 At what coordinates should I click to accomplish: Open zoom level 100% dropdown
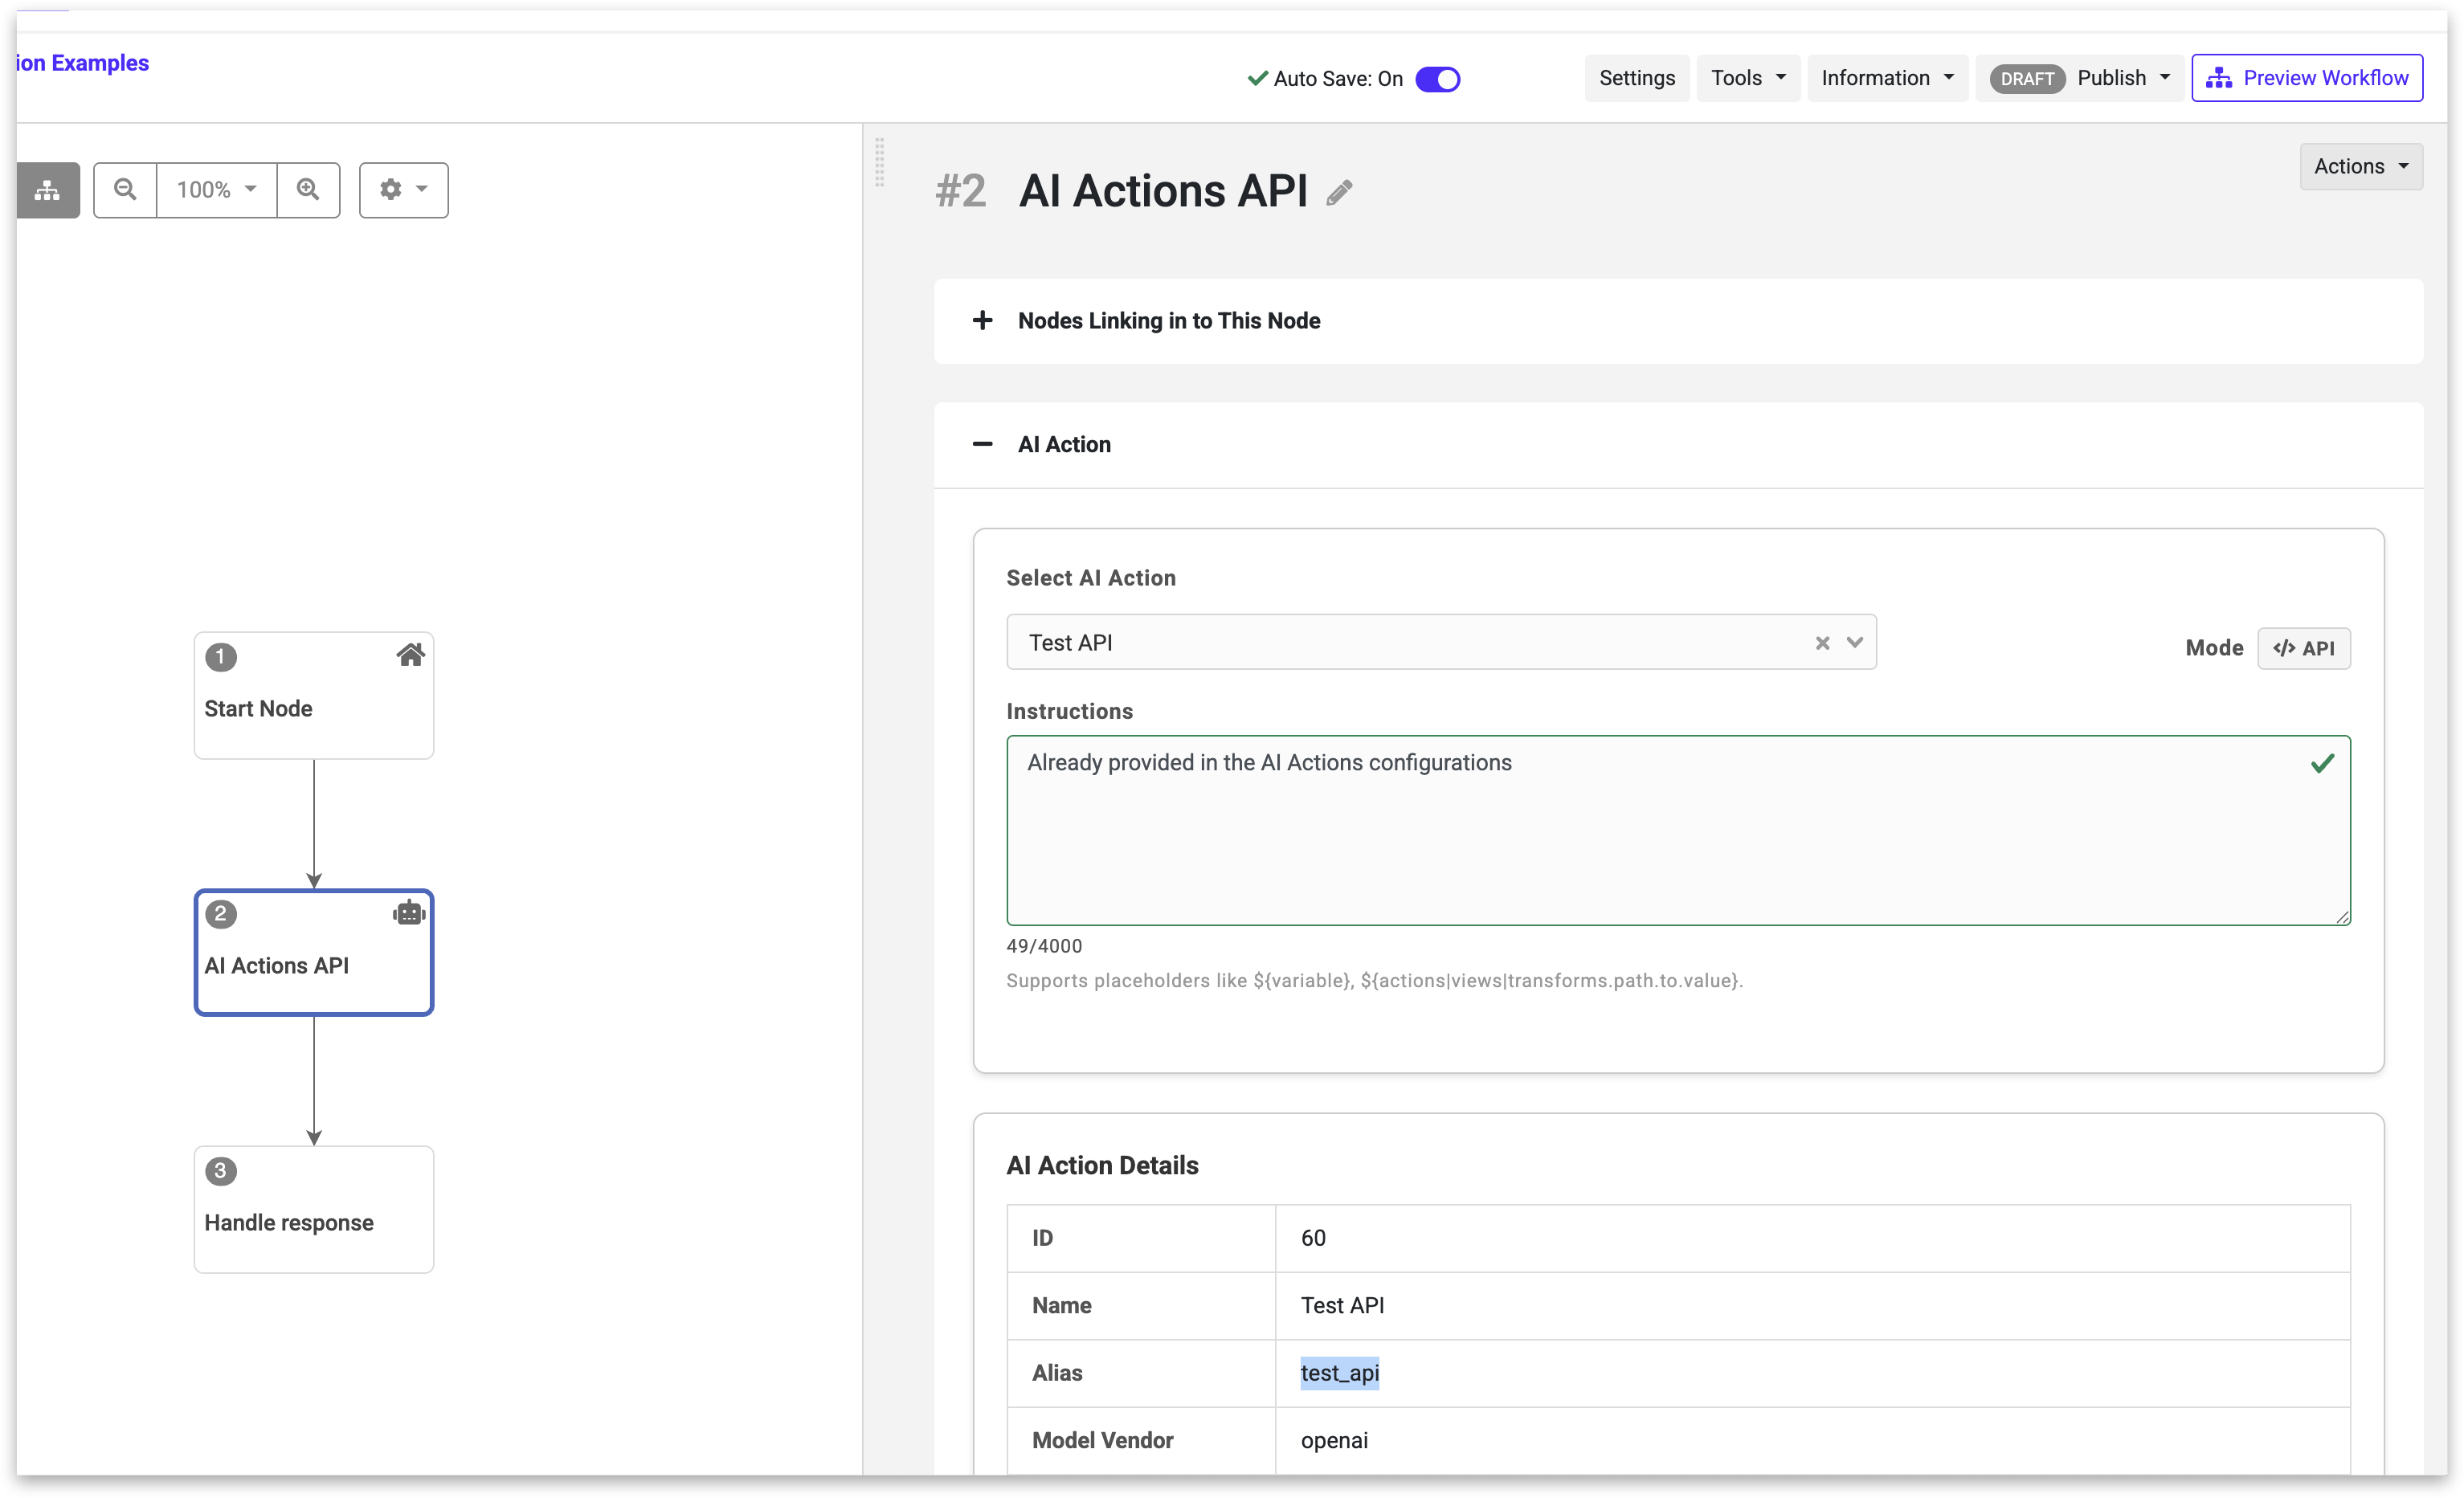[x=216, y=190]
